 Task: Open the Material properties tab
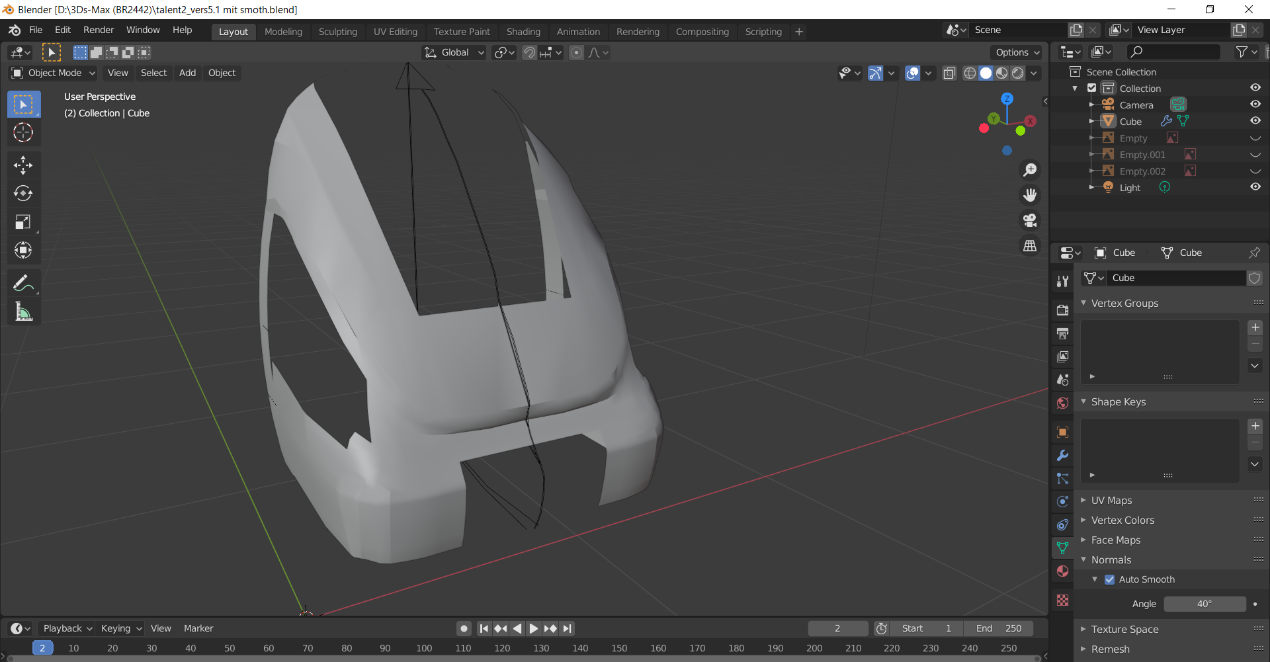click(x=1062, y=571)
